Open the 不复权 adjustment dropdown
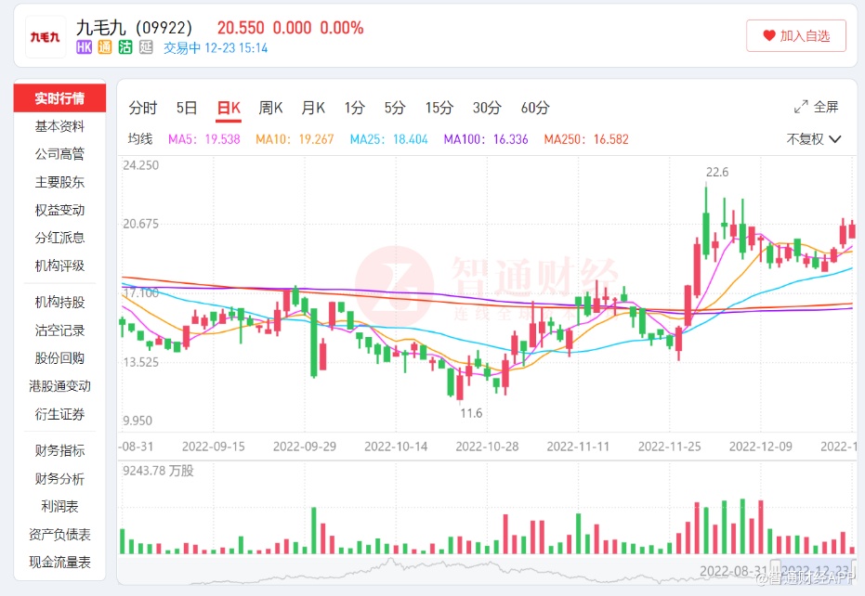This screenshot has width=865, height=596. point(813,139)
